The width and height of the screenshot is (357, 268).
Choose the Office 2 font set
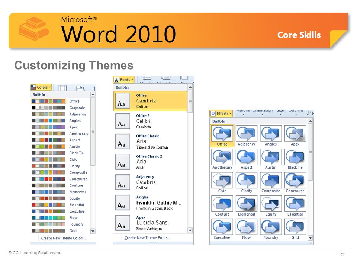(150, 121)
